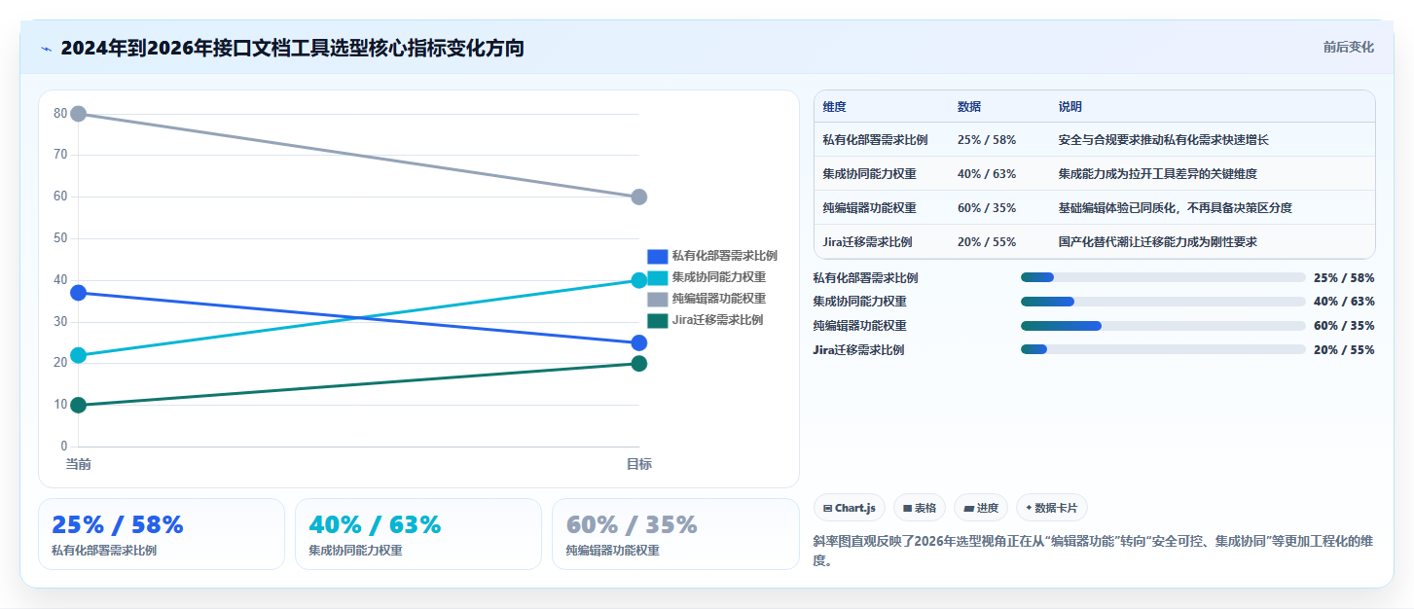Click the 表格 tag icon

tap(907, 508)
